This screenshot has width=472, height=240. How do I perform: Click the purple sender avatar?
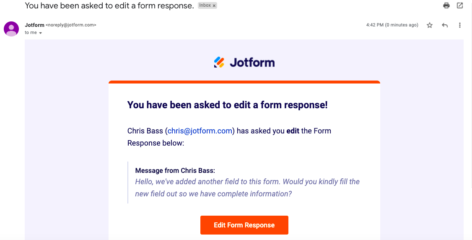click(x=11, y=29)
